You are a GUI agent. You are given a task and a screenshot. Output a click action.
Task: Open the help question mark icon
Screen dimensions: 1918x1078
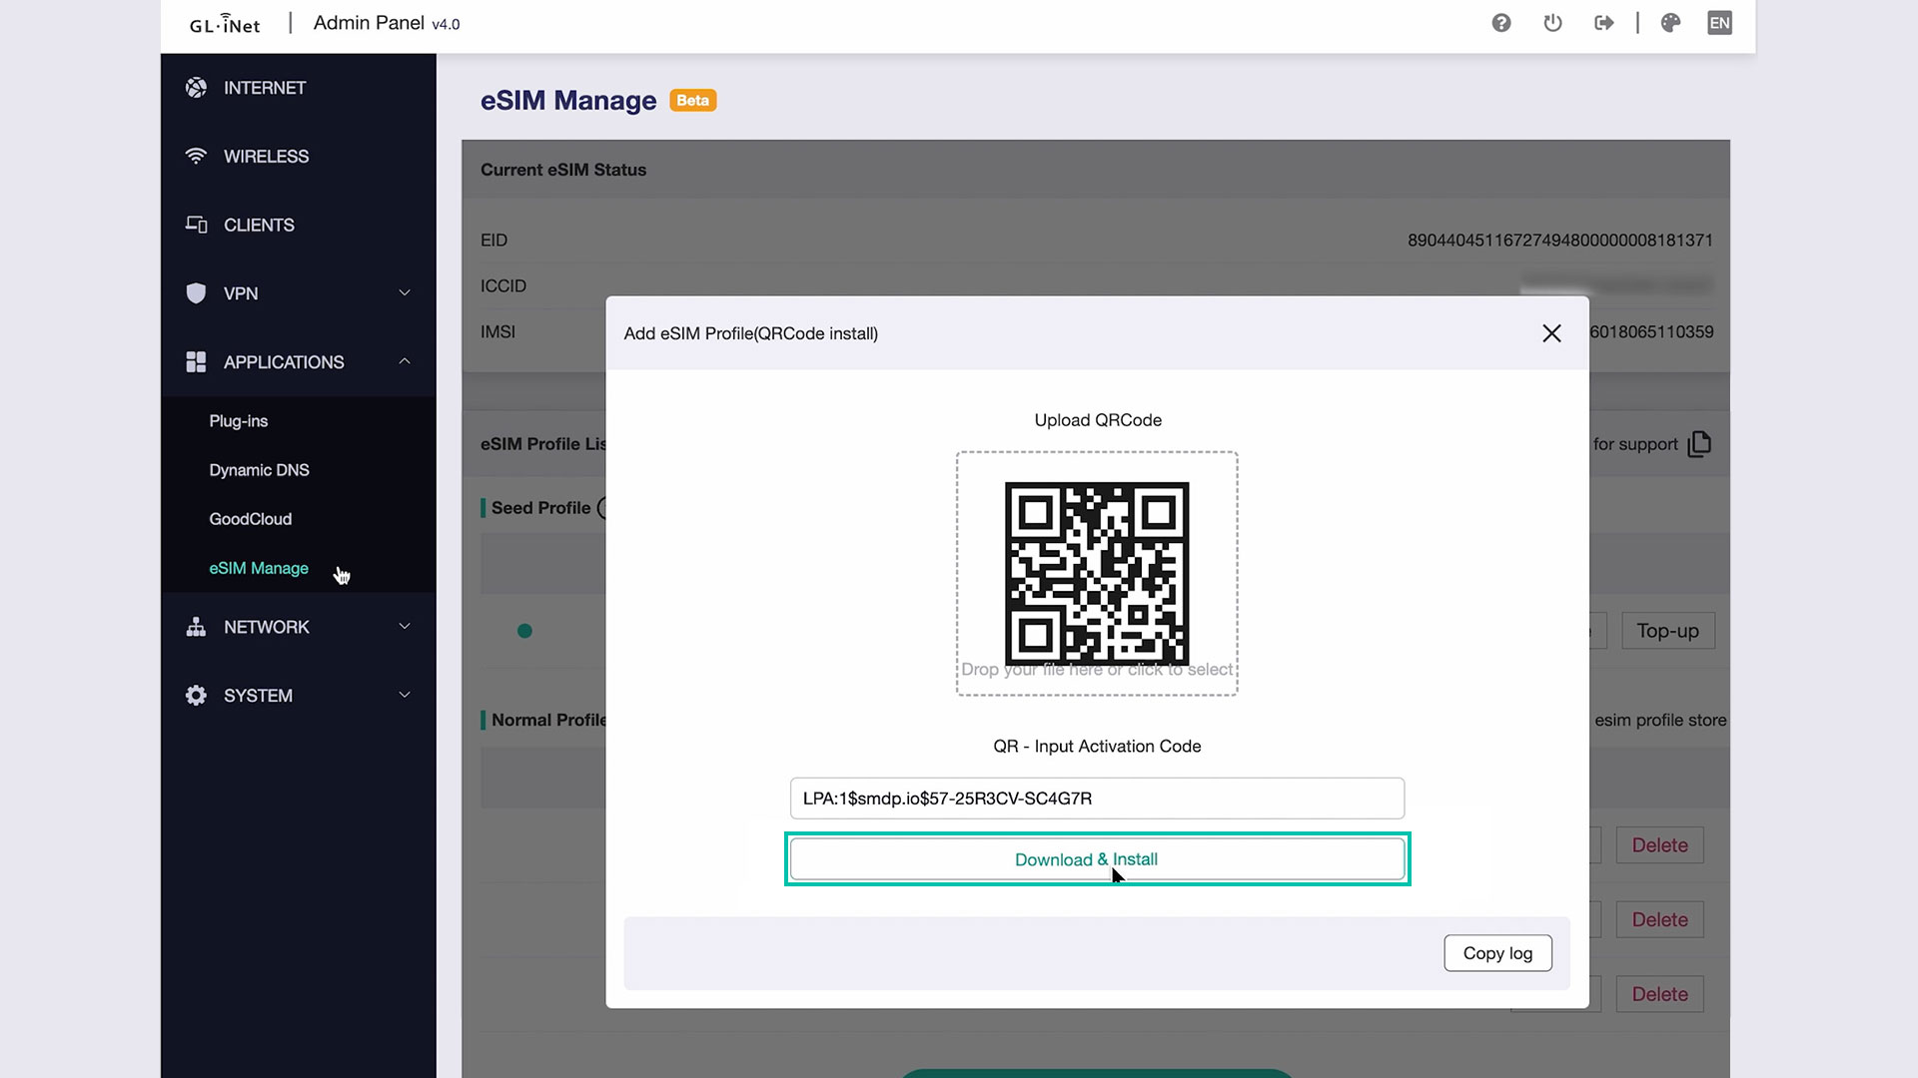[1500, 23]
